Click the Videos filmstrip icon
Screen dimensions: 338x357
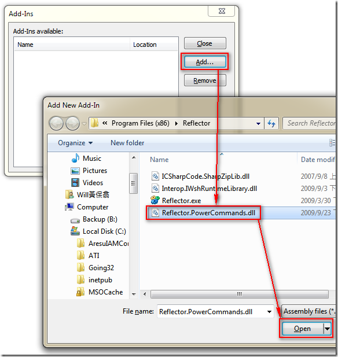coord(75,183)
